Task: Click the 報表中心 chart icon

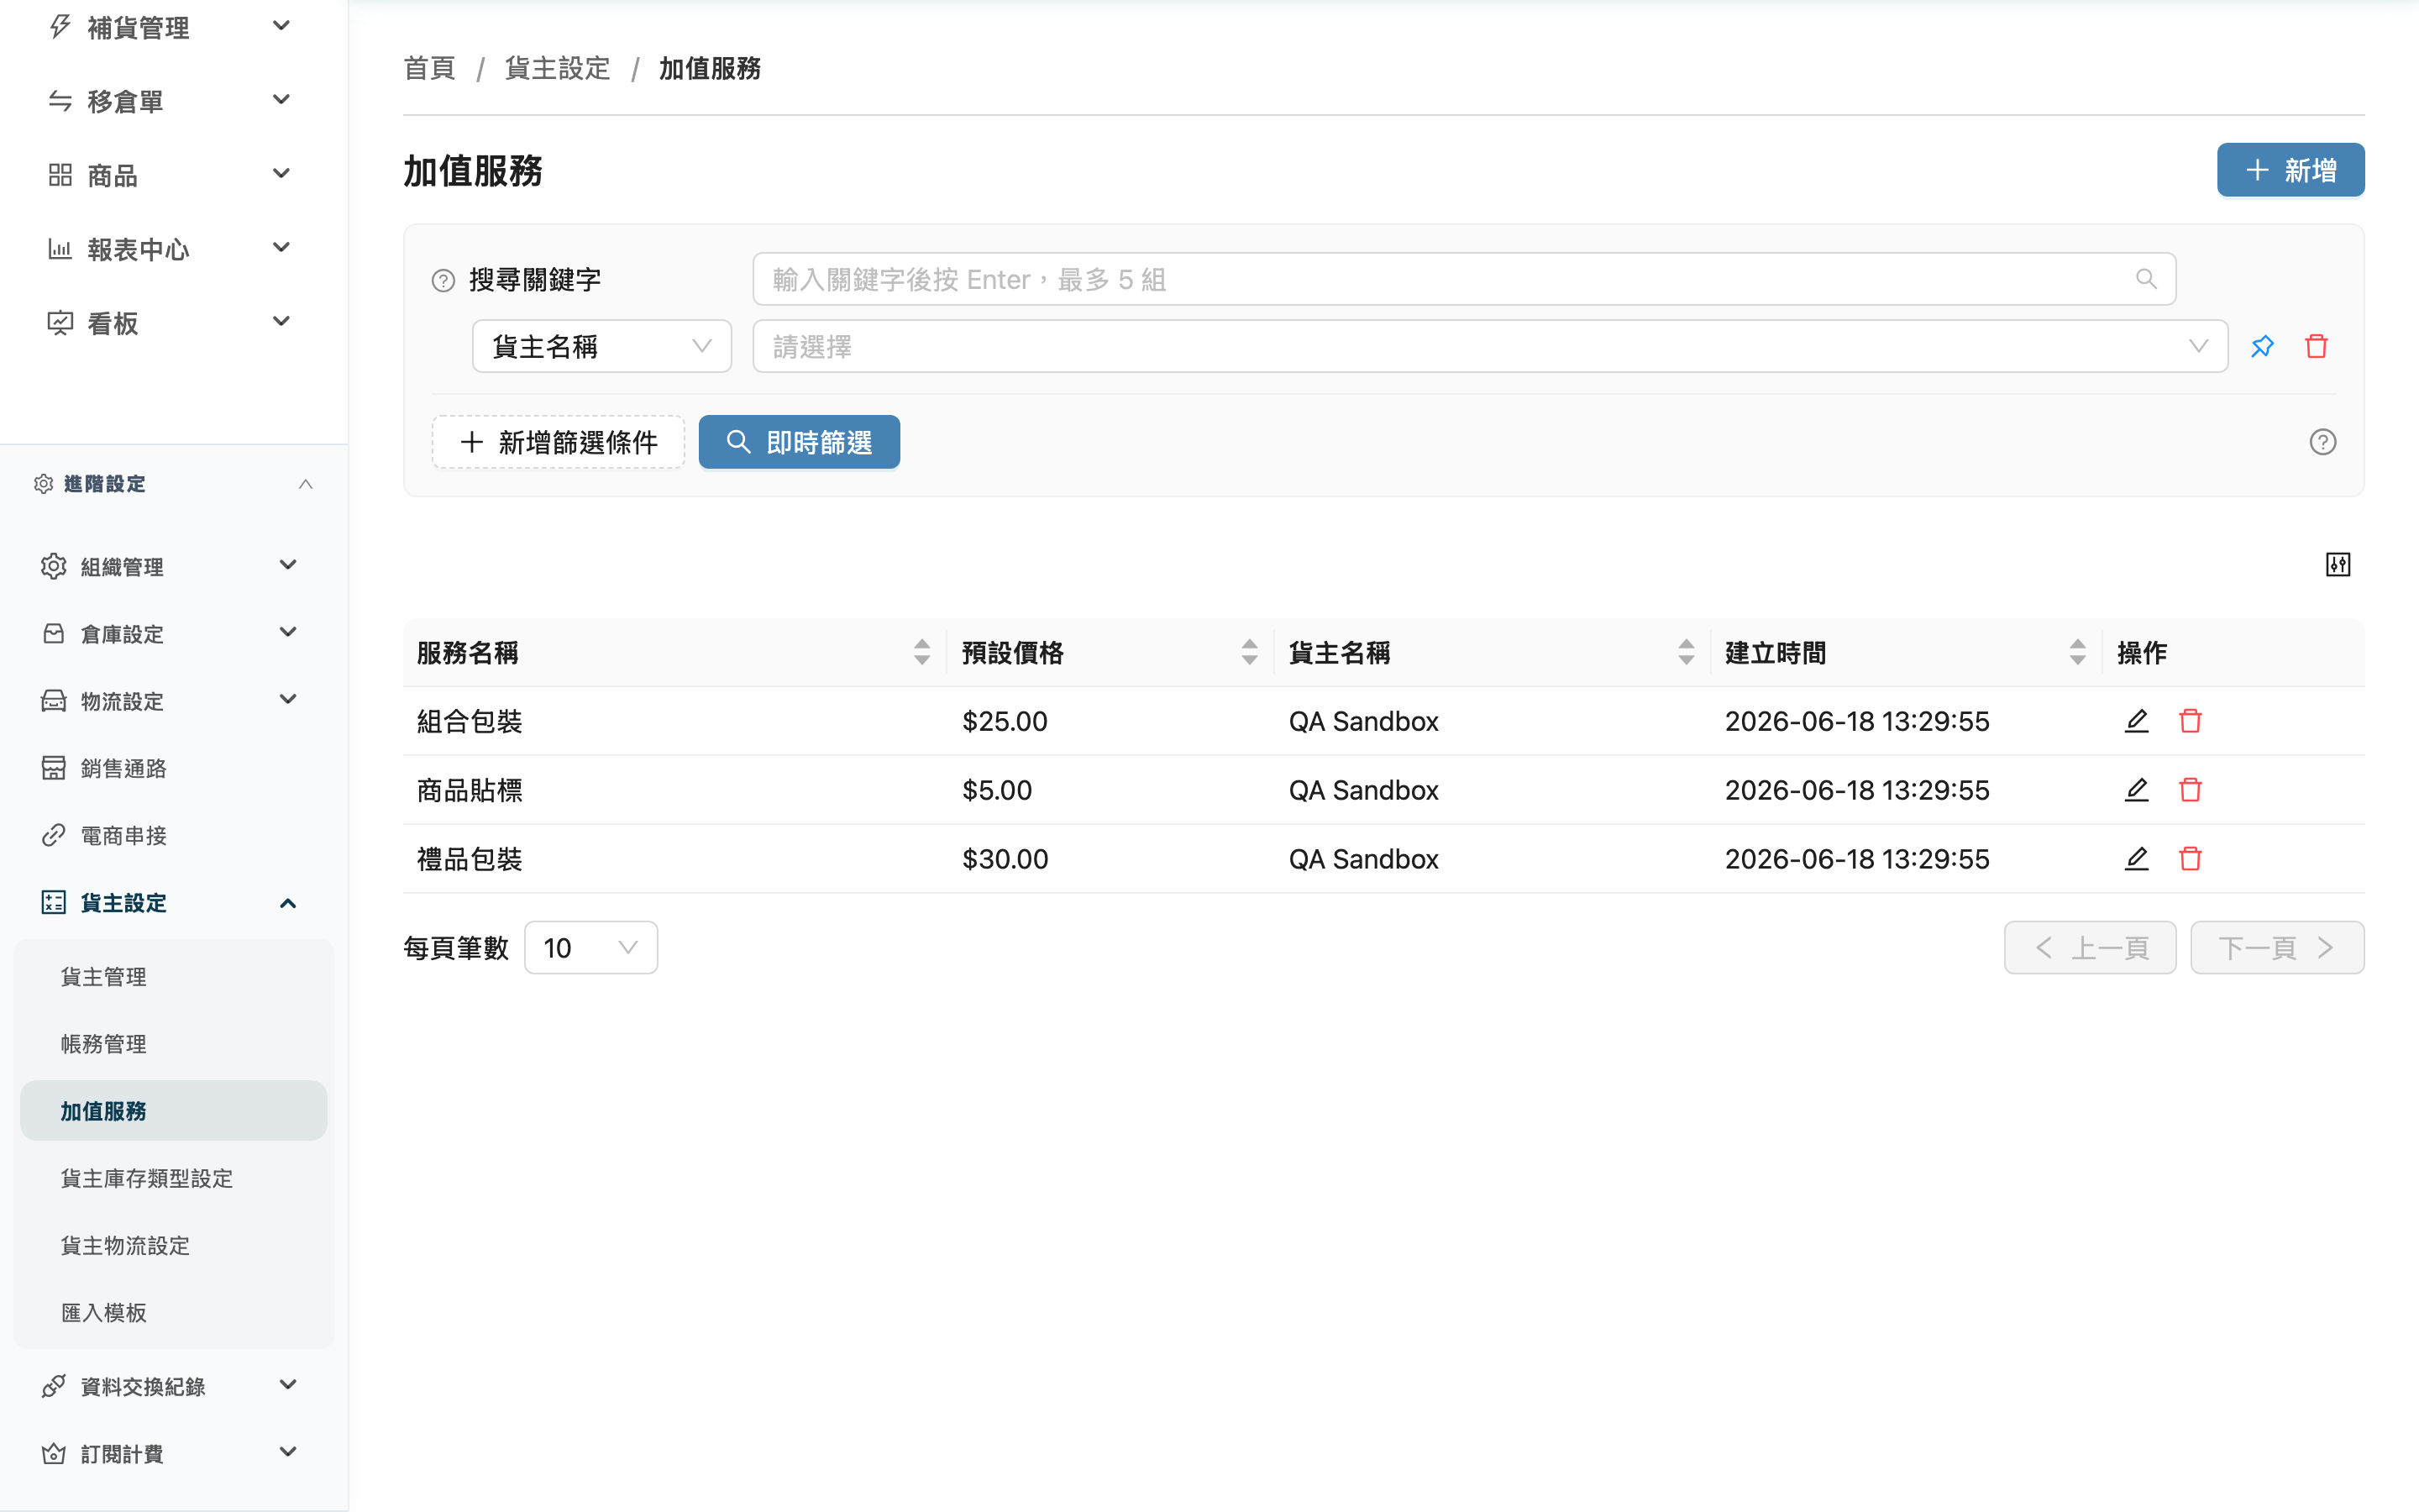Action: (60, 249)
